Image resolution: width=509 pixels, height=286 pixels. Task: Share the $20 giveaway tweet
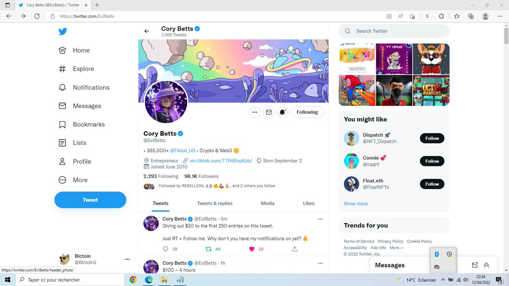295,249
